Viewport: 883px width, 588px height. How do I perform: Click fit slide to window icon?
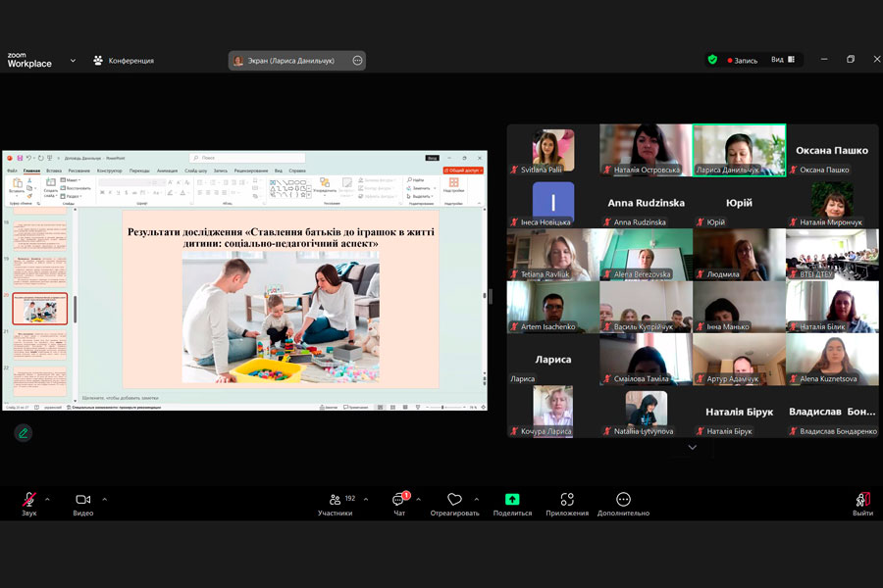coord(483,407)
